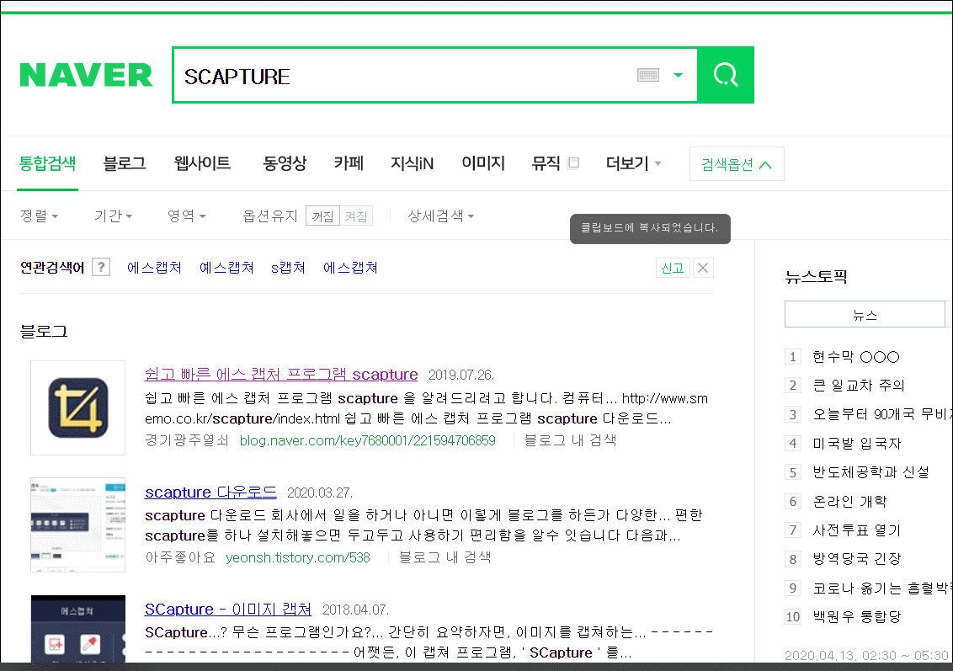Image resolution: width=953 pixels, height=671 pixels.
Task: Click related search term 애스캡쳐
Action: coord(351,268)
